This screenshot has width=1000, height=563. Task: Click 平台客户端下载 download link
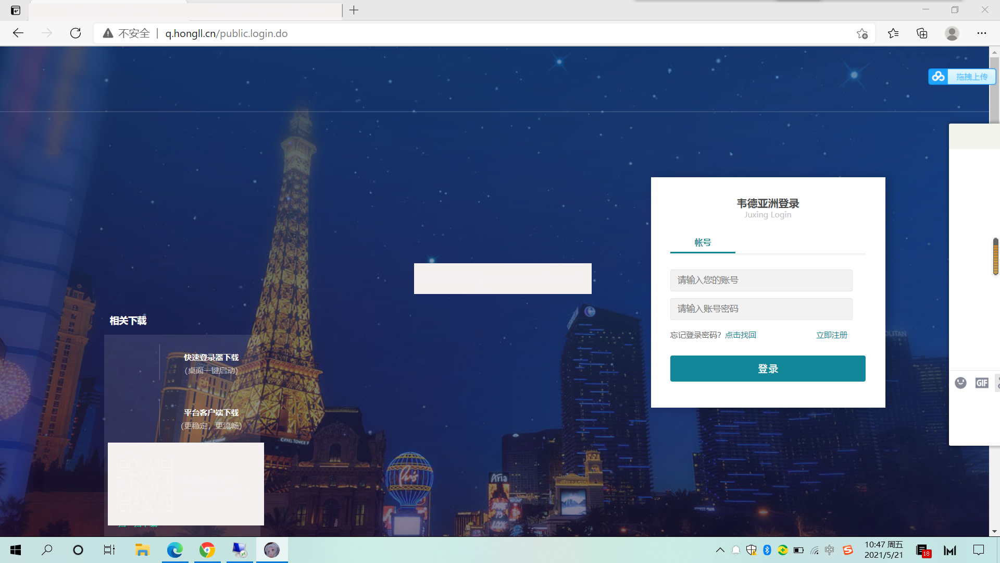click(211, 413)
